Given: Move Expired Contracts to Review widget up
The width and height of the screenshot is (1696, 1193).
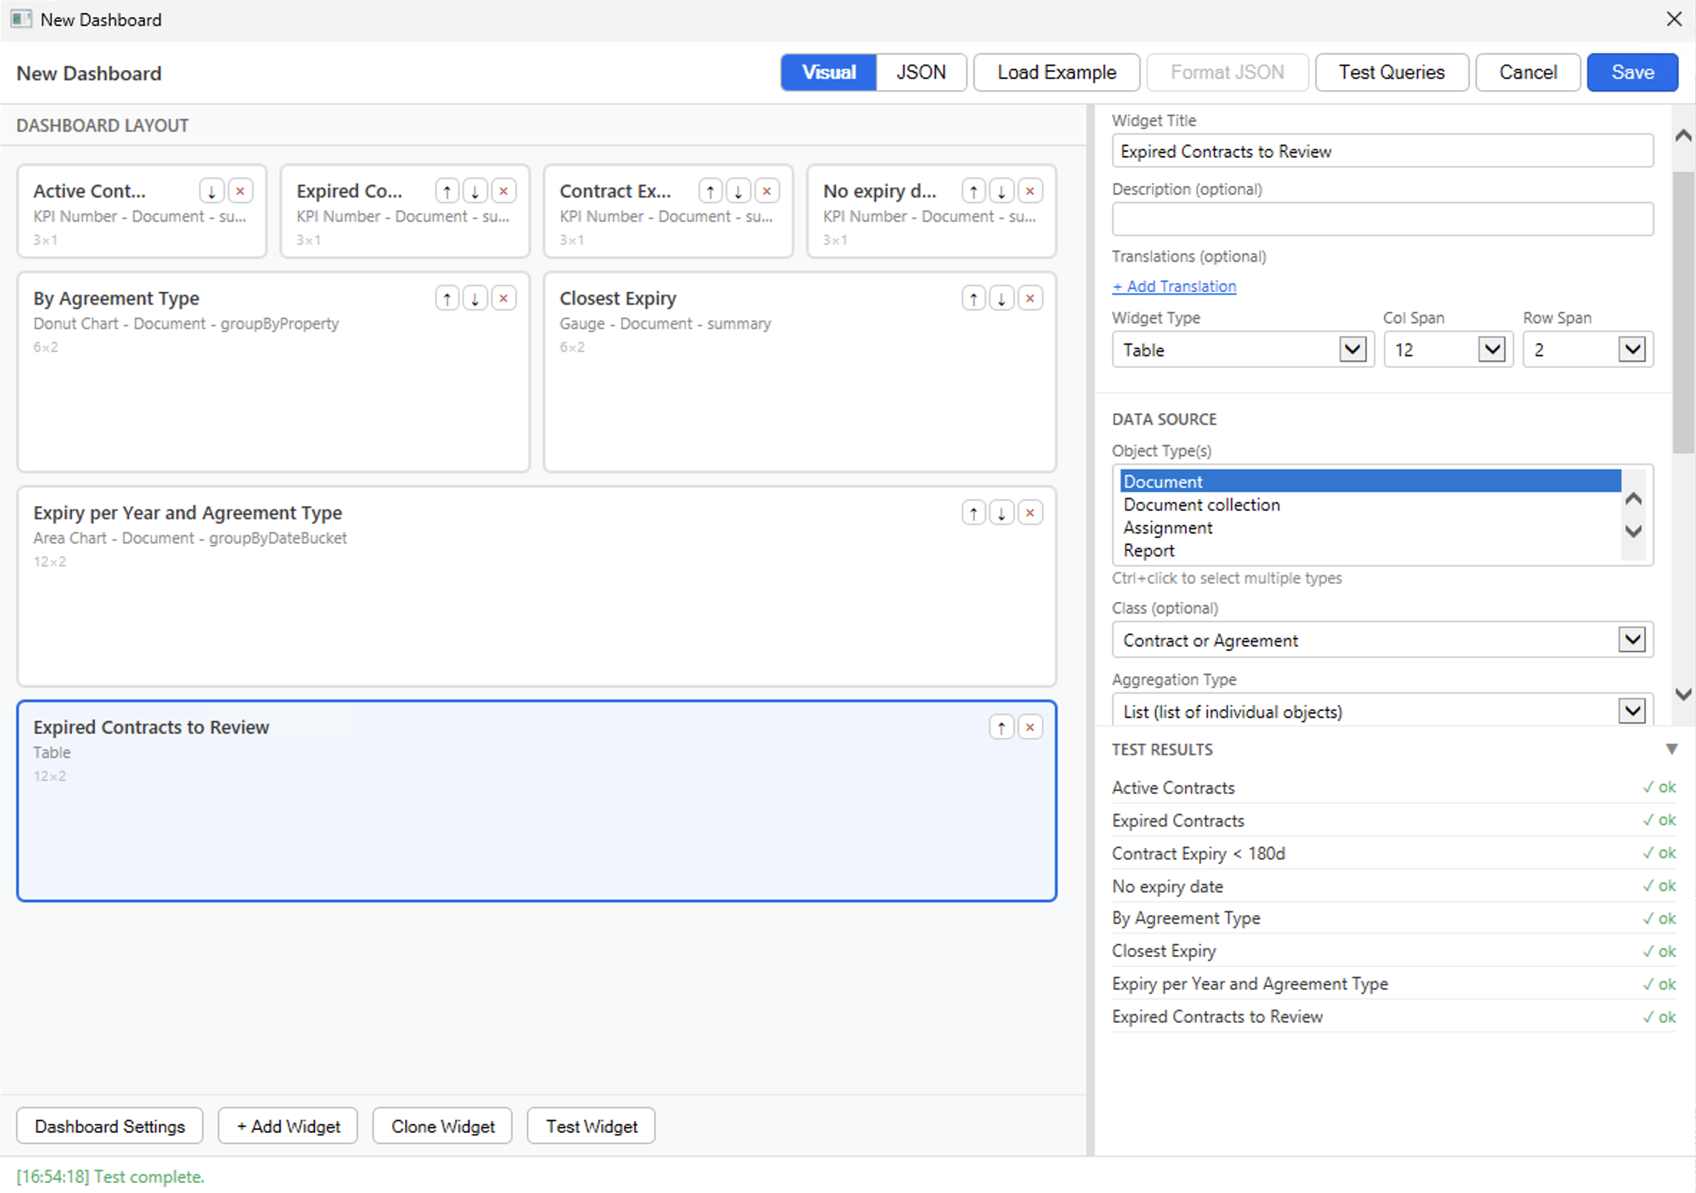Looking at the screenshot, I should pos(1002,727).
